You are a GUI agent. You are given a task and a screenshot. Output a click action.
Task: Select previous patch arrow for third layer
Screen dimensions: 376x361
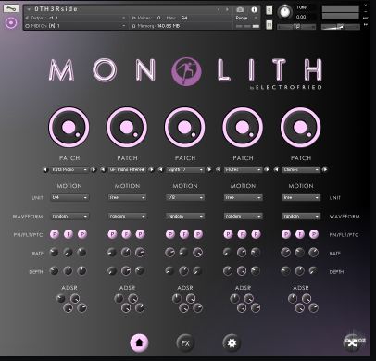pos(160,169)
